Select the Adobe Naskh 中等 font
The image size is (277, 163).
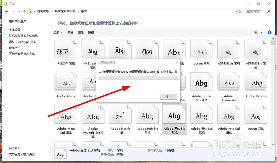point(120,114)
